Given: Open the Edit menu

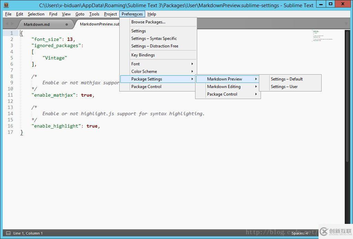Looking at the screenshot, I should click(20, 14).
